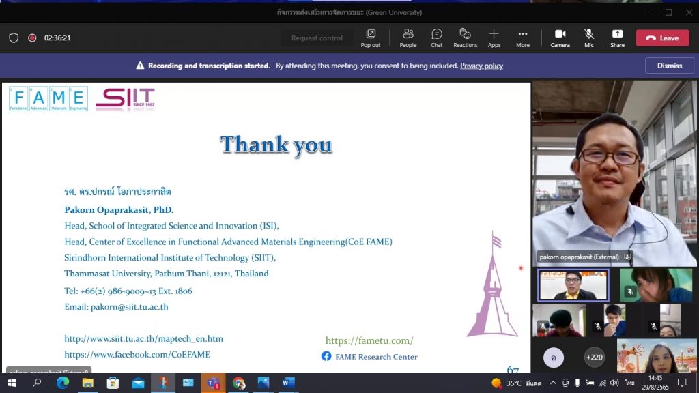Open the Reactions menu
This screenshot has height=393, width=699.
pos(465,38)
